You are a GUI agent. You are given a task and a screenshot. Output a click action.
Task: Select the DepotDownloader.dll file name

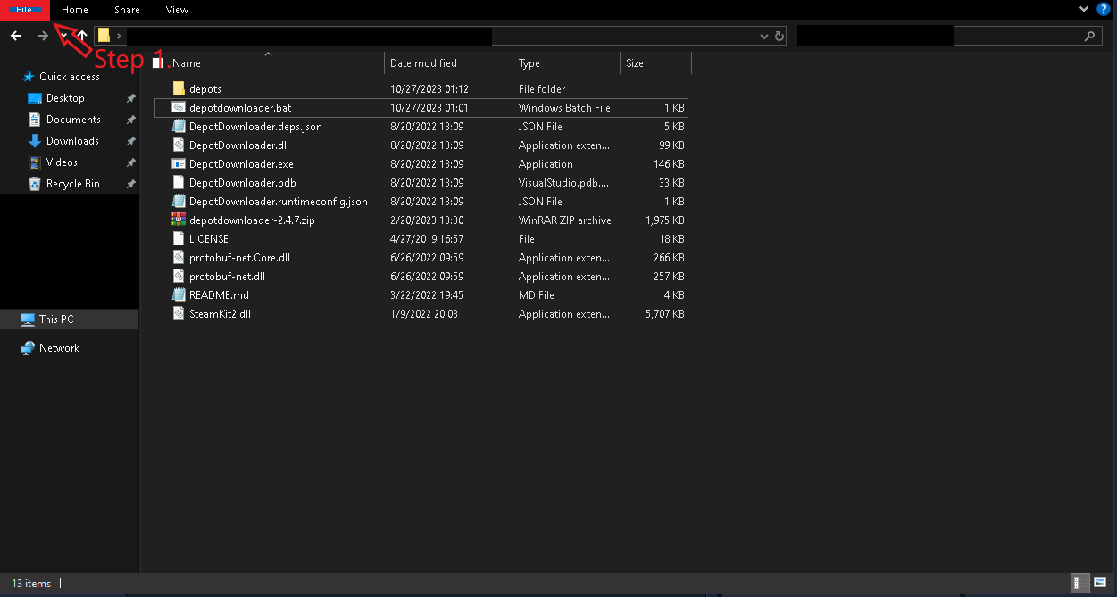coord(239,145)
